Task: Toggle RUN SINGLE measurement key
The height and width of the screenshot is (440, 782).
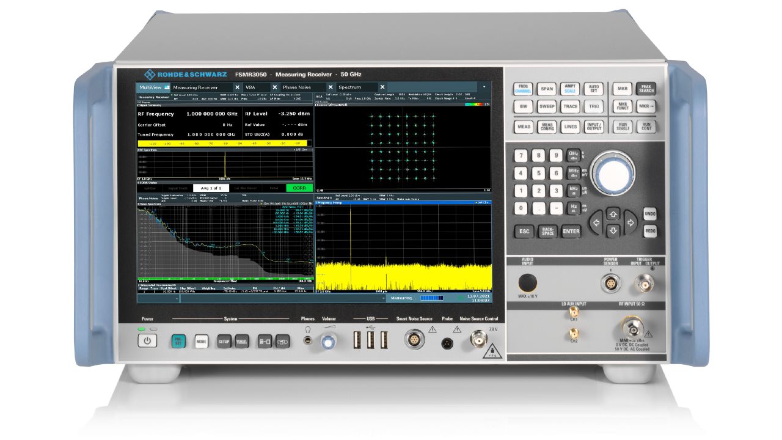Action: click(x=623, y=127)
